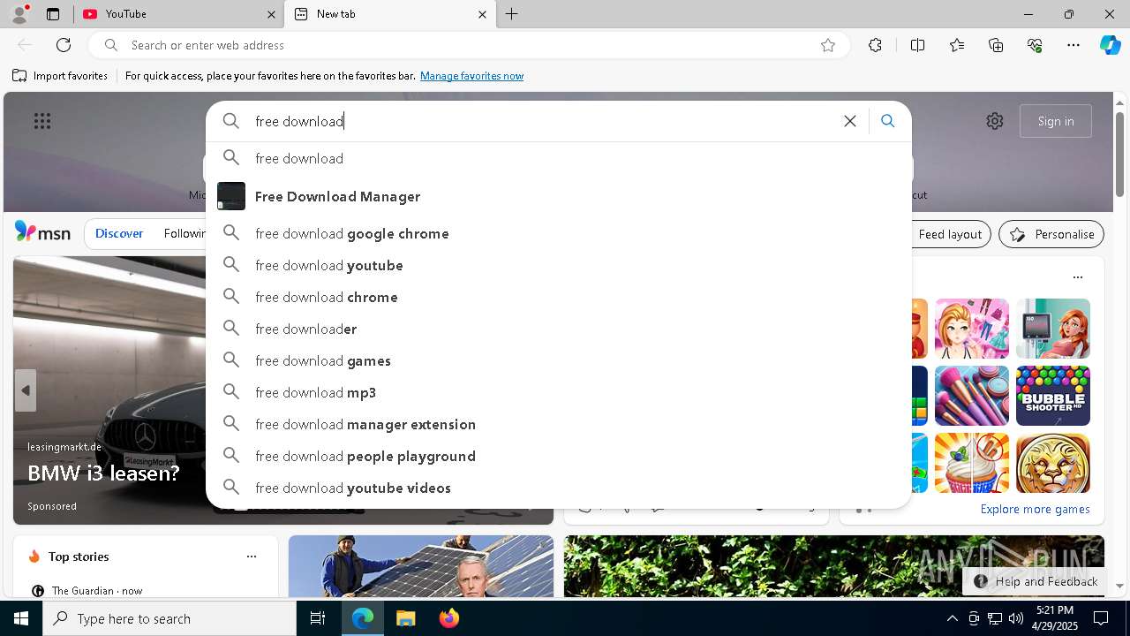
Task: Click the address bar input
Action: pos(468,45)
